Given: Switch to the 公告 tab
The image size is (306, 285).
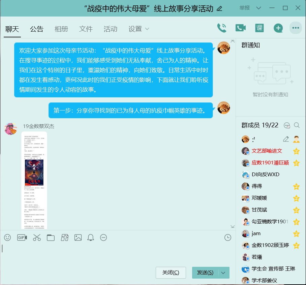Looking at the screenshot, I should pyautogui.click(x=36, y=29).
